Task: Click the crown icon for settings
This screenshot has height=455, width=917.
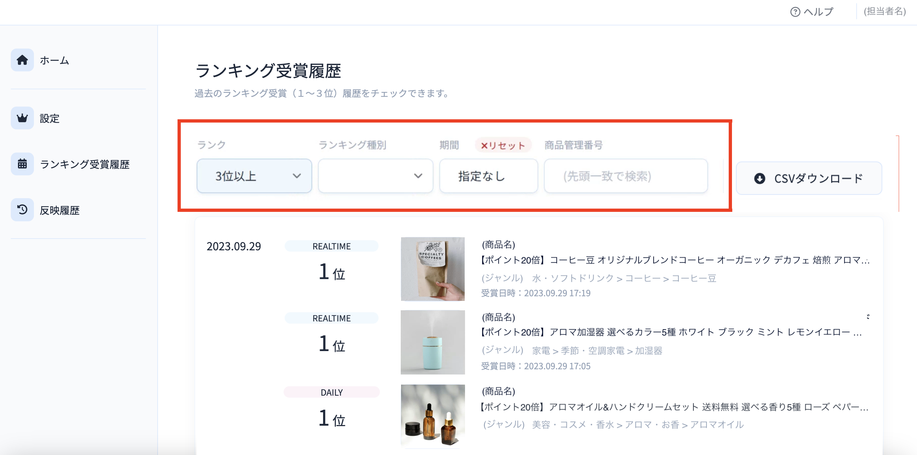Action: click(22, 118)
